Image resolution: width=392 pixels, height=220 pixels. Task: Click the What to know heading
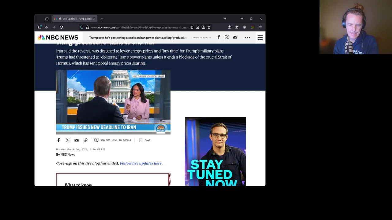coord(78,185)
